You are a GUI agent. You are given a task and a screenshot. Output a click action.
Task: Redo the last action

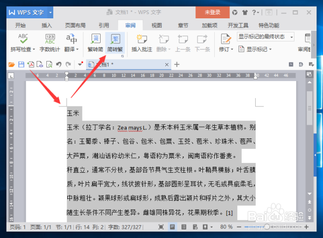pos(68,65)
